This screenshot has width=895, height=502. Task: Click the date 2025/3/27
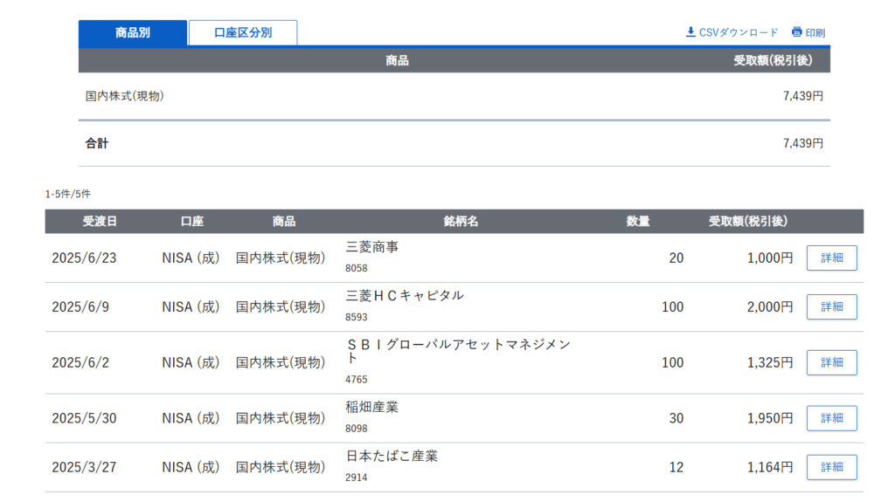[x=84, y=467]
